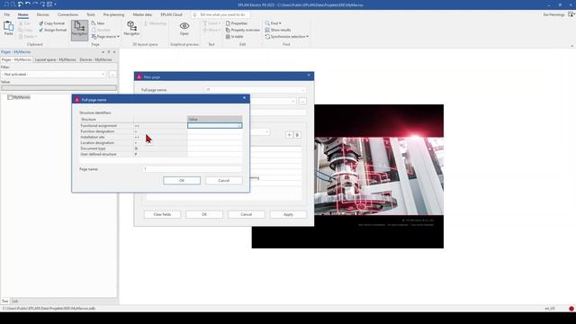This screenshot has height=324, width=576.
Task: Click In table in the Edit group
Action: point(234,36)
